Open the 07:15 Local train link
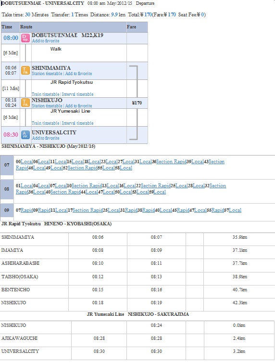Image resolution: width=275 pixels, height=363 pixels. 78,162
